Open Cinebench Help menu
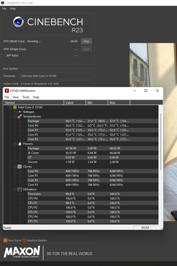177x266 pixels. pyautogui.click(x=13, y=9)
